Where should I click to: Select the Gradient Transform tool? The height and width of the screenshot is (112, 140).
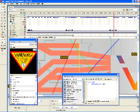[5, 12]
